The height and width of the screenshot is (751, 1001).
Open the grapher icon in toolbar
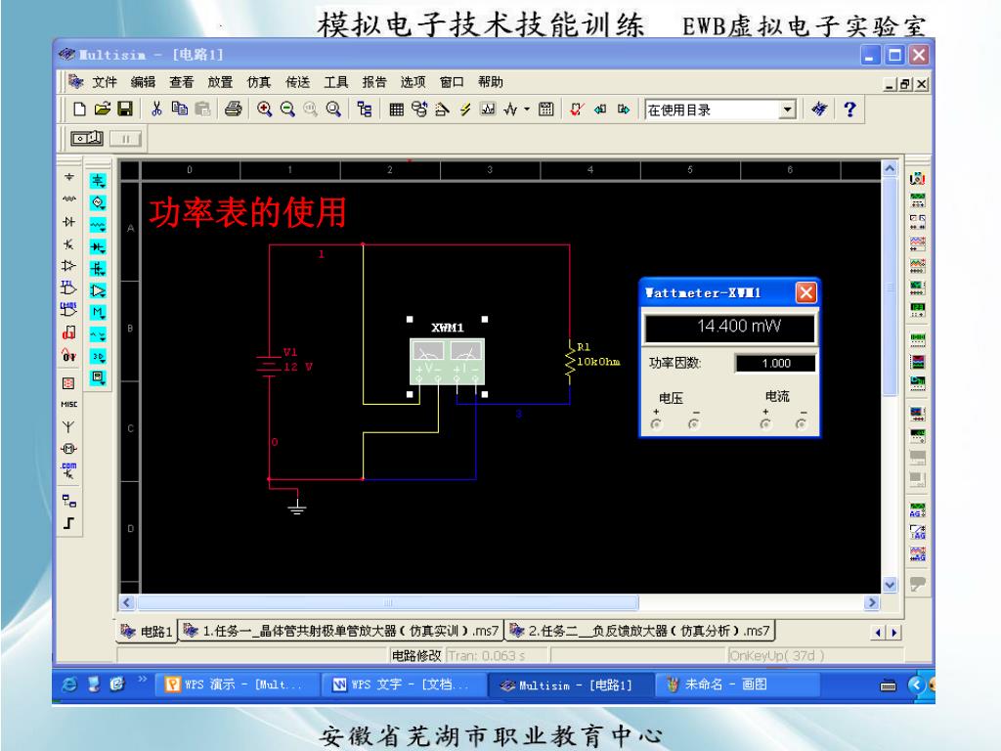[x=488, y=110]
